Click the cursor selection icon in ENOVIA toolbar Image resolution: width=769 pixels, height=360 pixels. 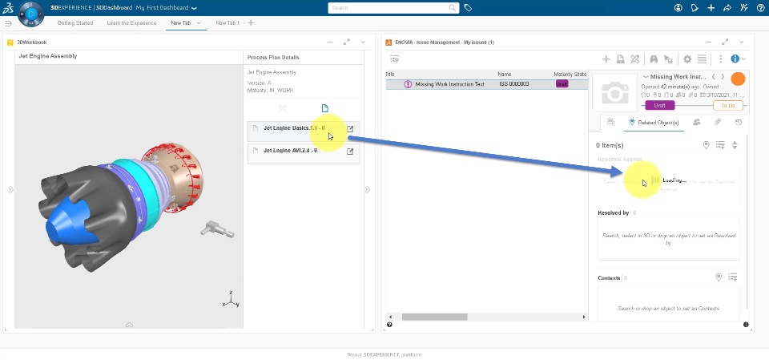[668, 59]
